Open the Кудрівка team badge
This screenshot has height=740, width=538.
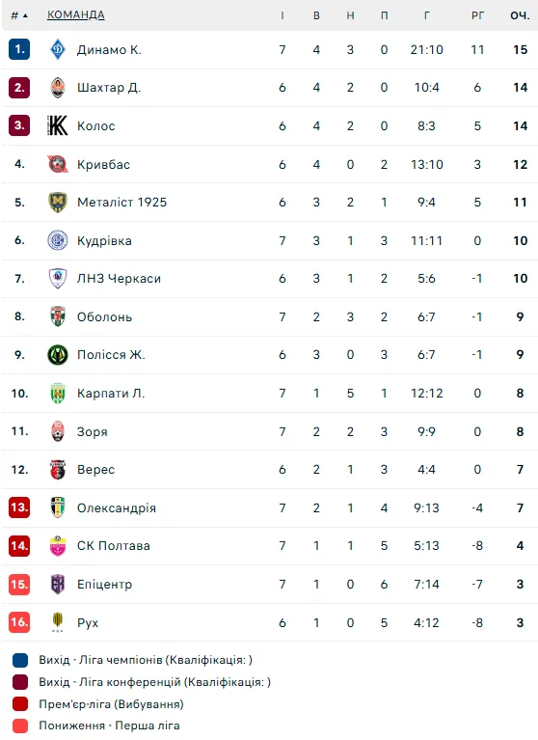tap(58, 240)
